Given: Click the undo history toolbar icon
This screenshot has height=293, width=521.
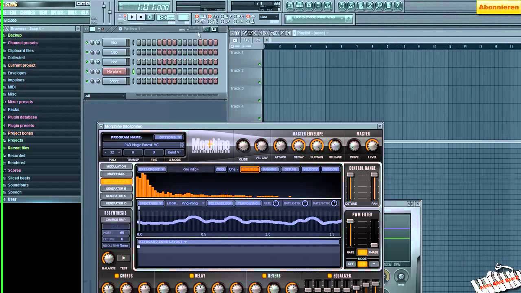Looking at the screenshot, I should pos(342,6).
